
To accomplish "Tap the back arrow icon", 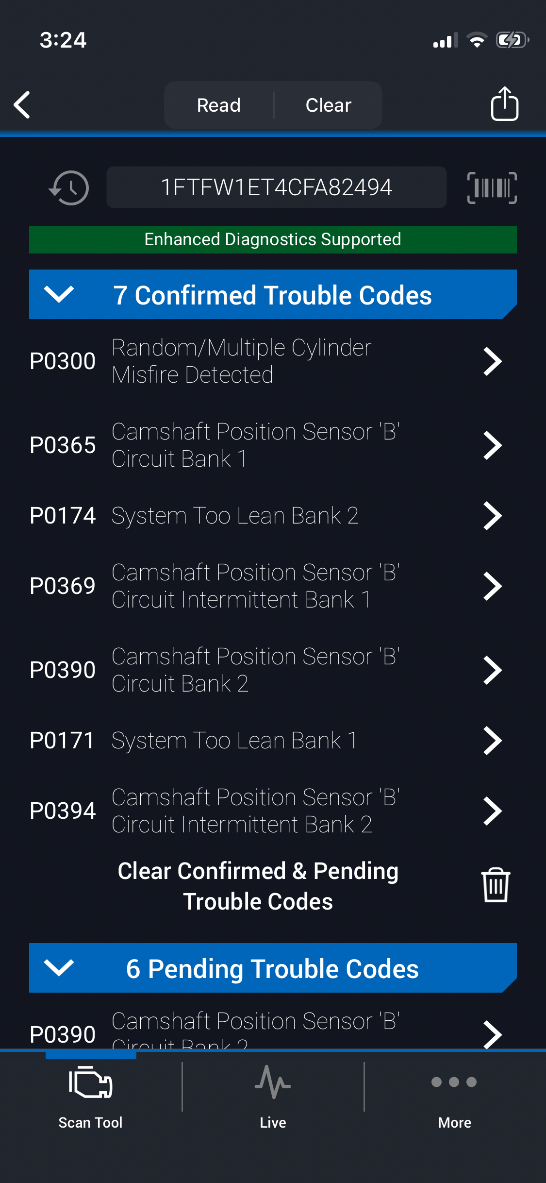I will click(x=22, y=105).
